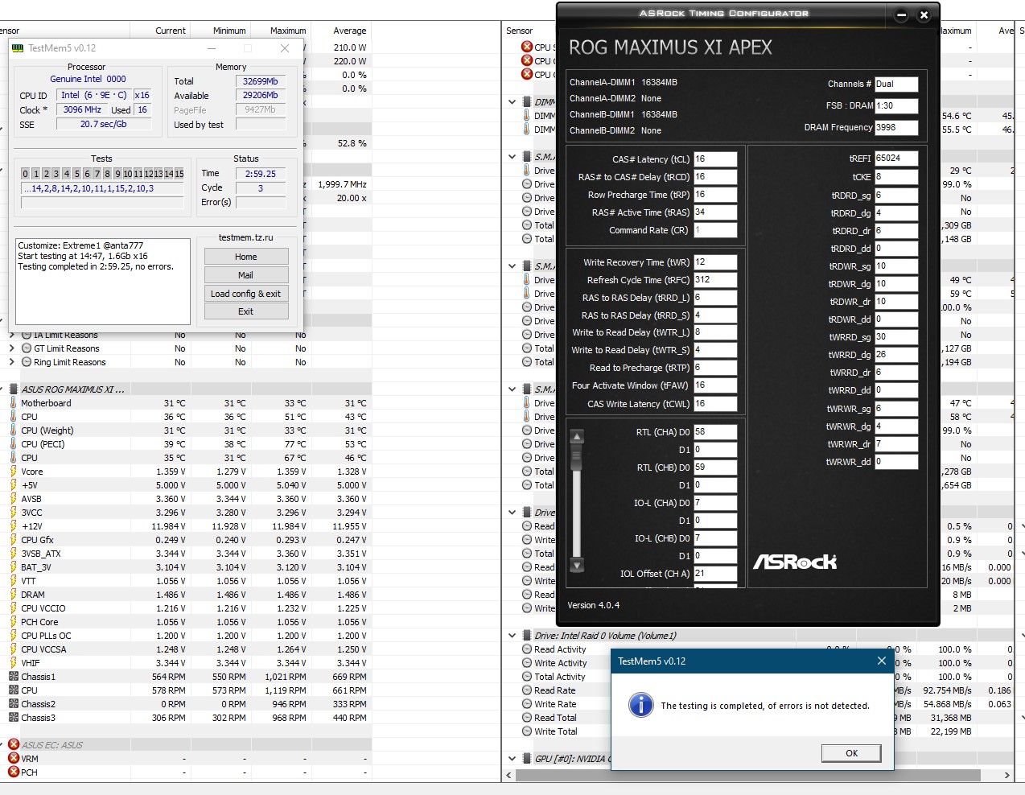Minimize the ASRock Timing Configurator window

pos(901,14)
